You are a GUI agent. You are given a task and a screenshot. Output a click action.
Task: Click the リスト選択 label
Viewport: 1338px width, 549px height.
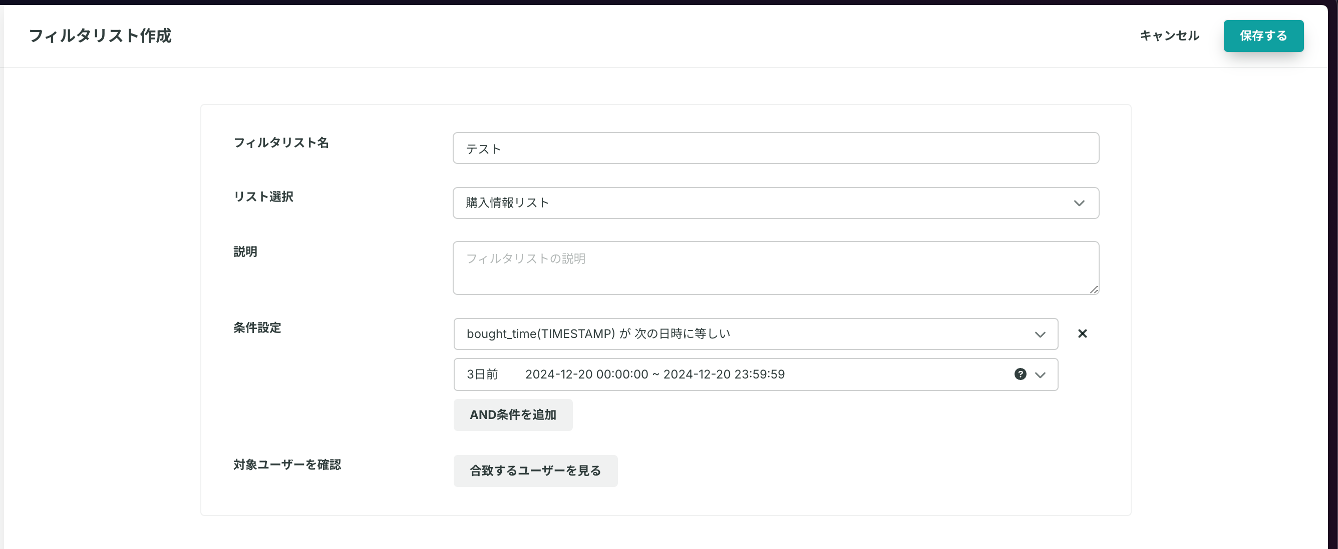tap(263, 196)
